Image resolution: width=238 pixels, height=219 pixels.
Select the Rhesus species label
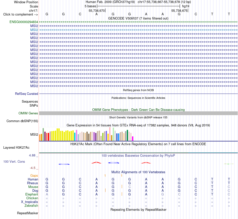tap(33, 183)
